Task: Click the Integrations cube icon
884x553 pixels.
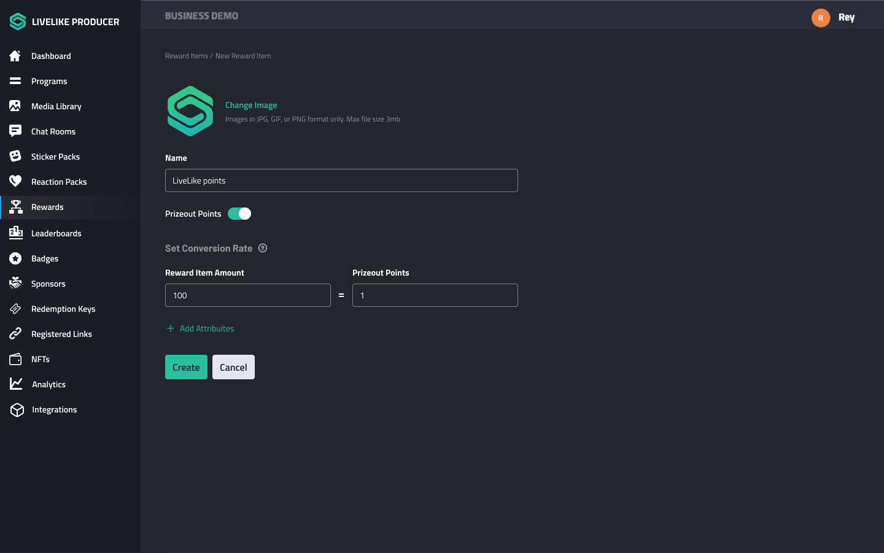Action: click(x=17, y=409)
